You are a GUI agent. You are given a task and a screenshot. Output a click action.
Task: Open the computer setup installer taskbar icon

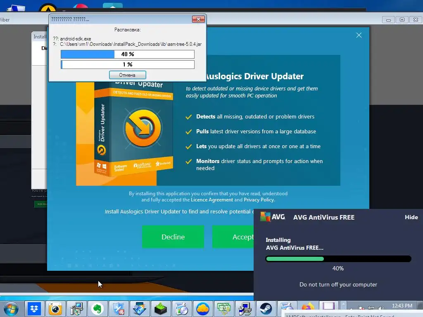(x=76, y=309)
